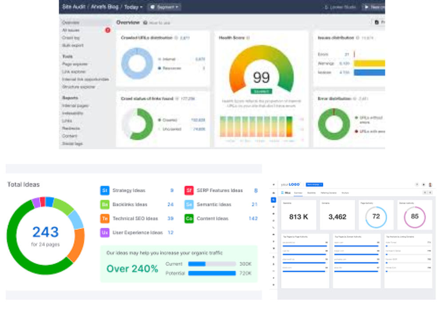
Task: Click the Total Ideas 243 donut chart
Action: 46,236
